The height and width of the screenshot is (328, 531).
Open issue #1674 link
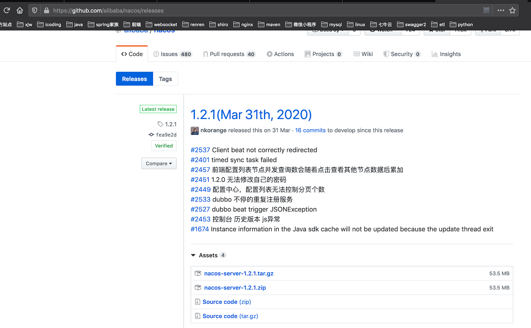(200, 229)
